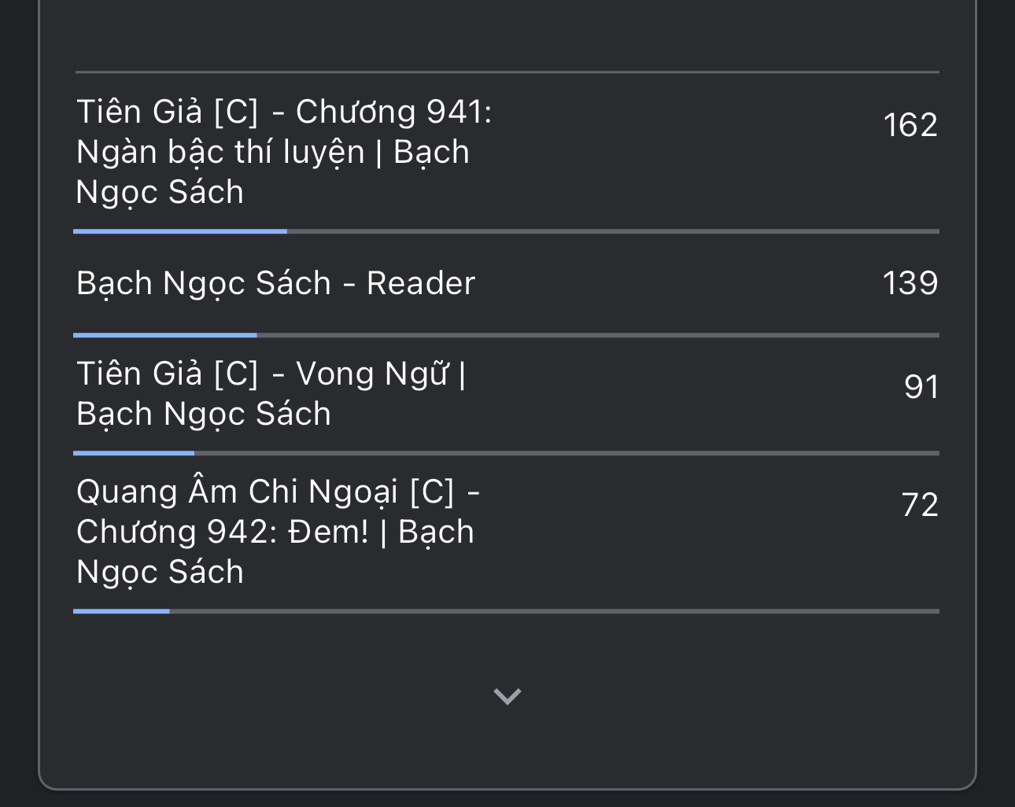Click blue progress bar under Chương 941 entry
This screenshot has width=1015, height=807.
tap(180, 231)
